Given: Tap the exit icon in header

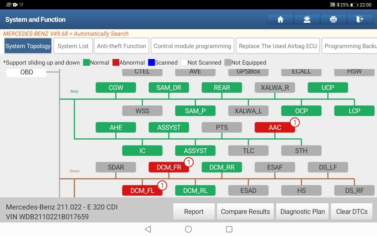Looking at the screenshot, I should pos(360,19).
